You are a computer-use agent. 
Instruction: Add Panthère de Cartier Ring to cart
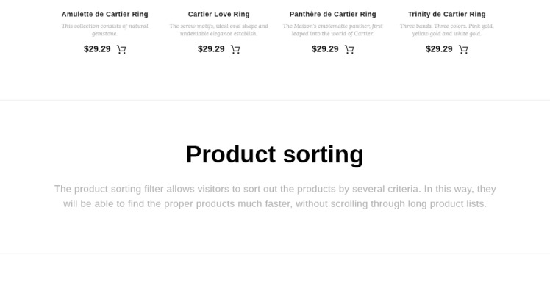pyautogui.click(x=349, y=49)
